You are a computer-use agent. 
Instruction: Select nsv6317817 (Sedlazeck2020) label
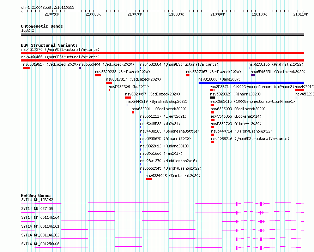pyautogui.click(x=133, y=79)
